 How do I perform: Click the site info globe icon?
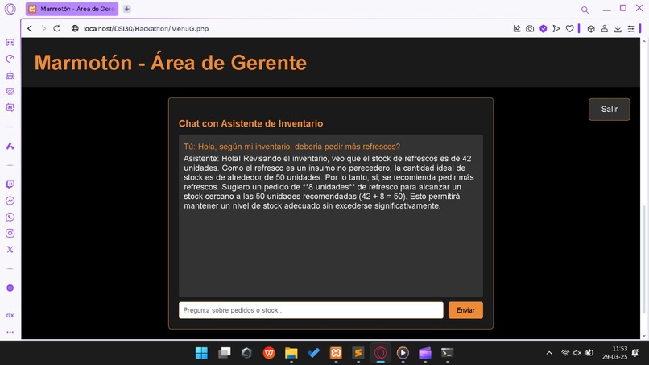[x=75, y=28]
